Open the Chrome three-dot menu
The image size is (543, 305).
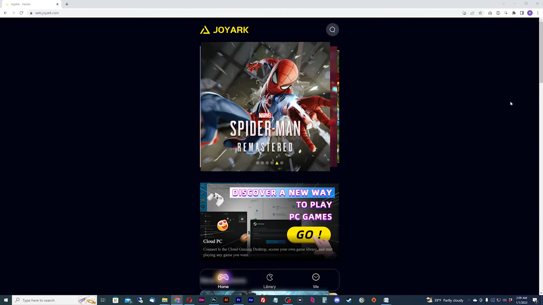(537, 13)
